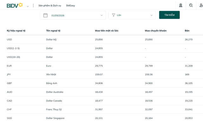This screenshot has height=121, width=203.
Task: Expand the date dropdown chevron
Action: (101, 15)
